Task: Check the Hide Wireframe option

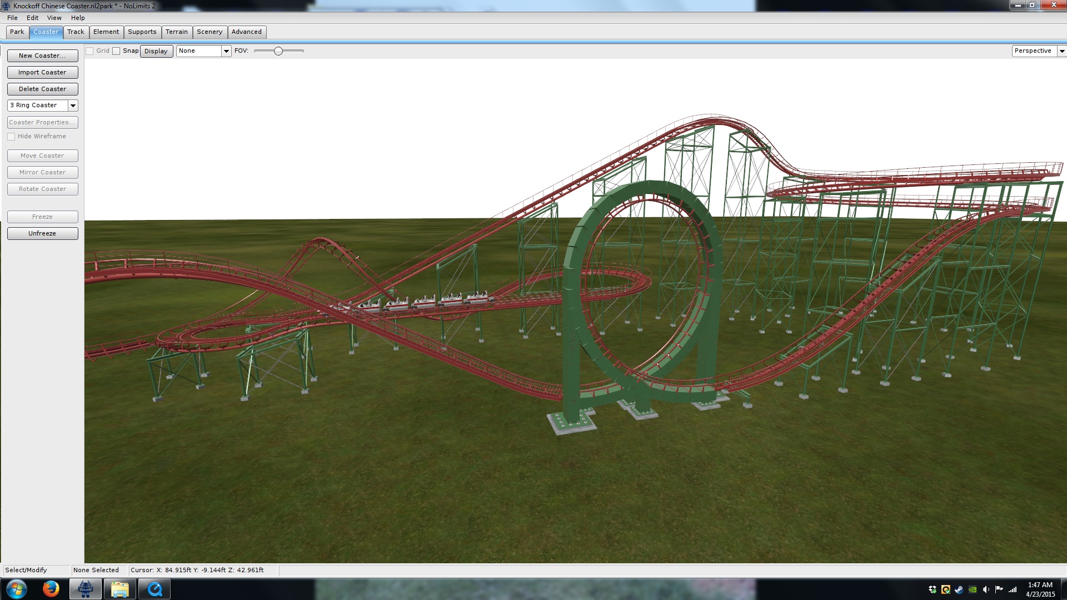Action: click(x=11, y=137)
